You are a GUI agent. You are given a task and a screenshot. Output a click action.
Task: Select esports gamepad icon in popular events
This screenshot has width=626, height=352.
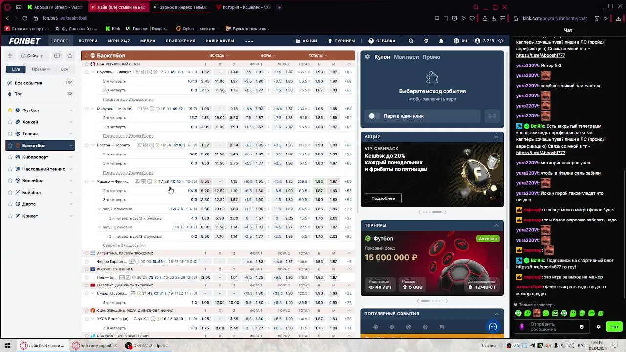click(x=442, y=327)
